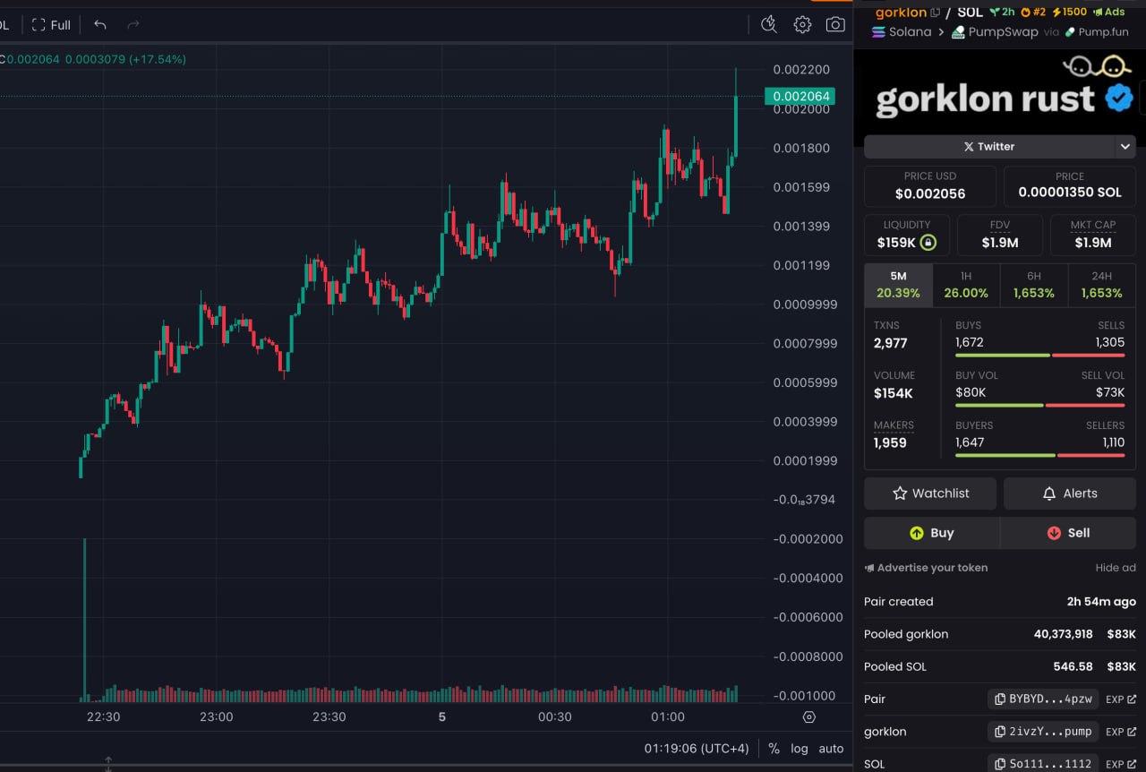1146x772 pixels.
Task: Redo the chart action
Action: (x=133, y=25)
